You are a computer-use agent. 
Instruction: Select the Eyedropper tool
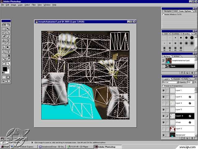[8, 59]
